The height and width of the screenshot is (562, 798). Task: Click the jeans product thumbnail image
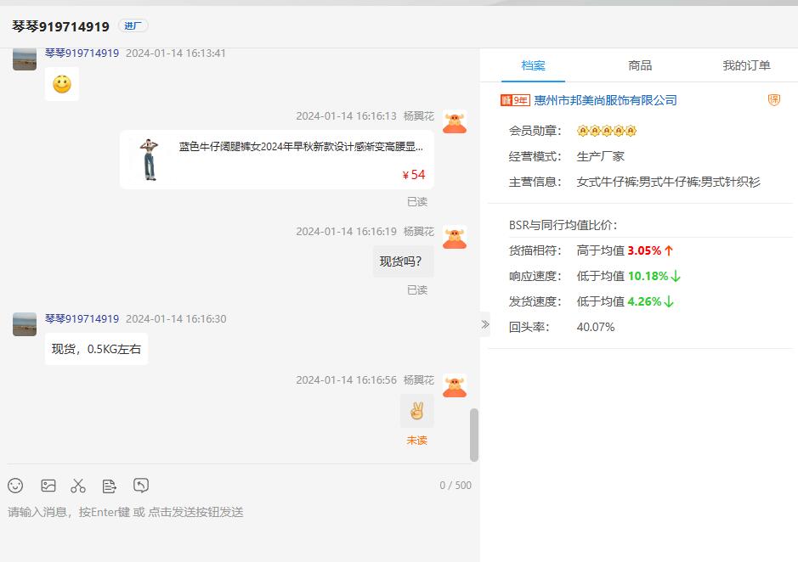click(x=150, y=159)
